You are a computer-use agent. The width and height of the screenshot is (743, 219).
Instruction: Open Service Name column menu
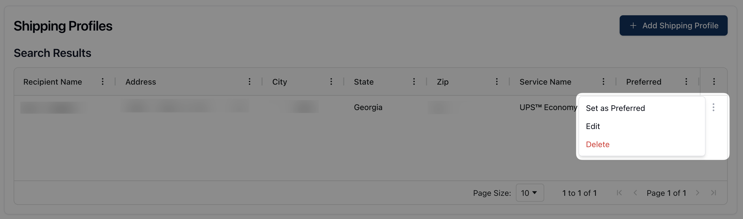click(x=603, y=82)
